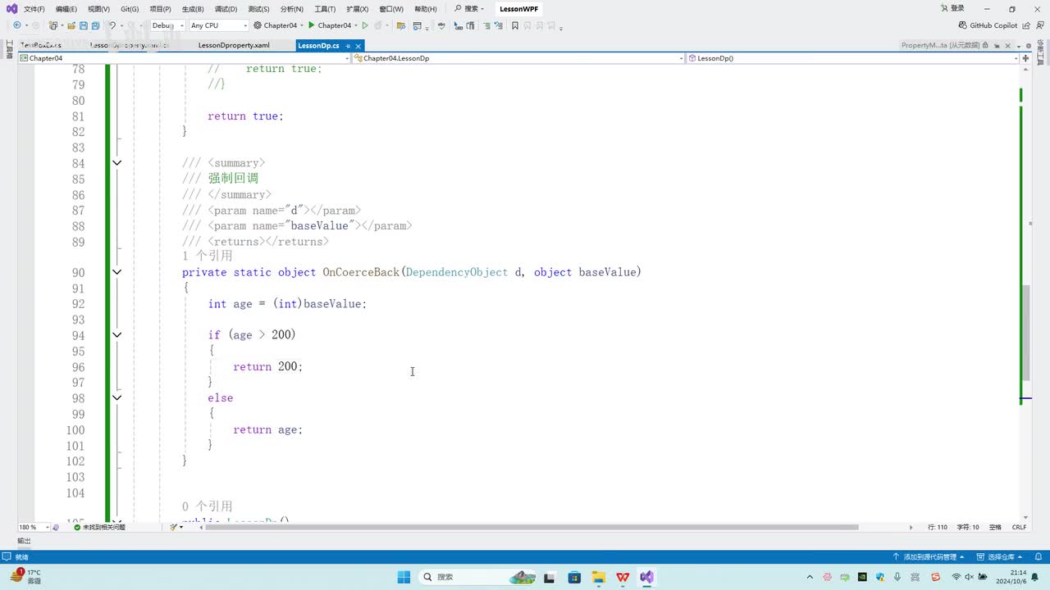Click 选择仓库 in status bar
1050x590 pixels.
1001,557
